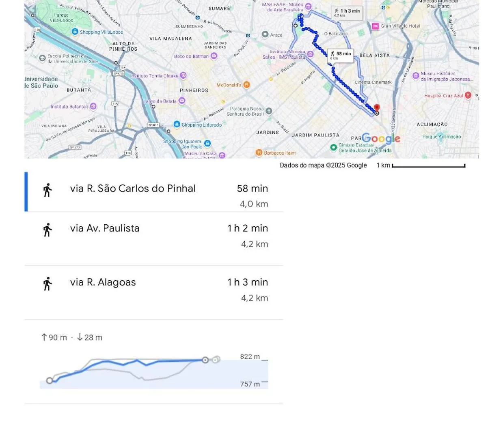
Task: Click the 58 min walking route label on the map
Action: tap(341, 56)
